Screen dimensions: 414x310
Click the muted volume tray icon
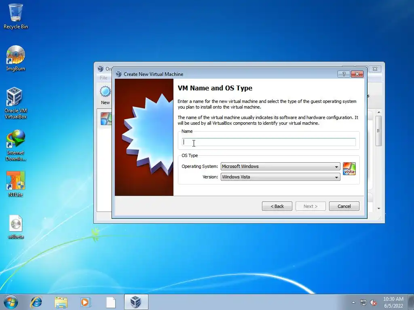[x=373, y=303]
